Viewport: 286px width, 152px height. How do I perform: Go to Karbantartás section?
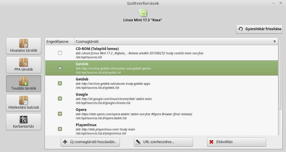click(x=24, y=122)
